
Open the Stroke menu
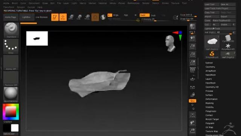(165, 3)
